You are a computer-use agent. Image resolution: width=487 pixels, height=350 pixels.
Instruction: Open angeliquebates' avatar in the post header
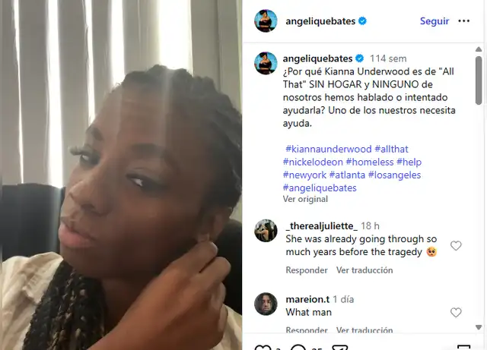pos(266,20)
